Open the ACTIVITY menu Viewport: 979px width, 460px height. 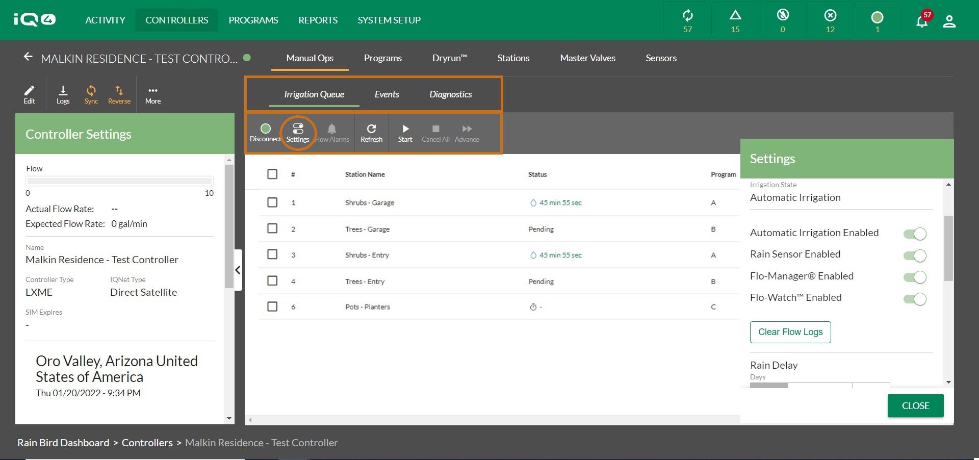105,20
